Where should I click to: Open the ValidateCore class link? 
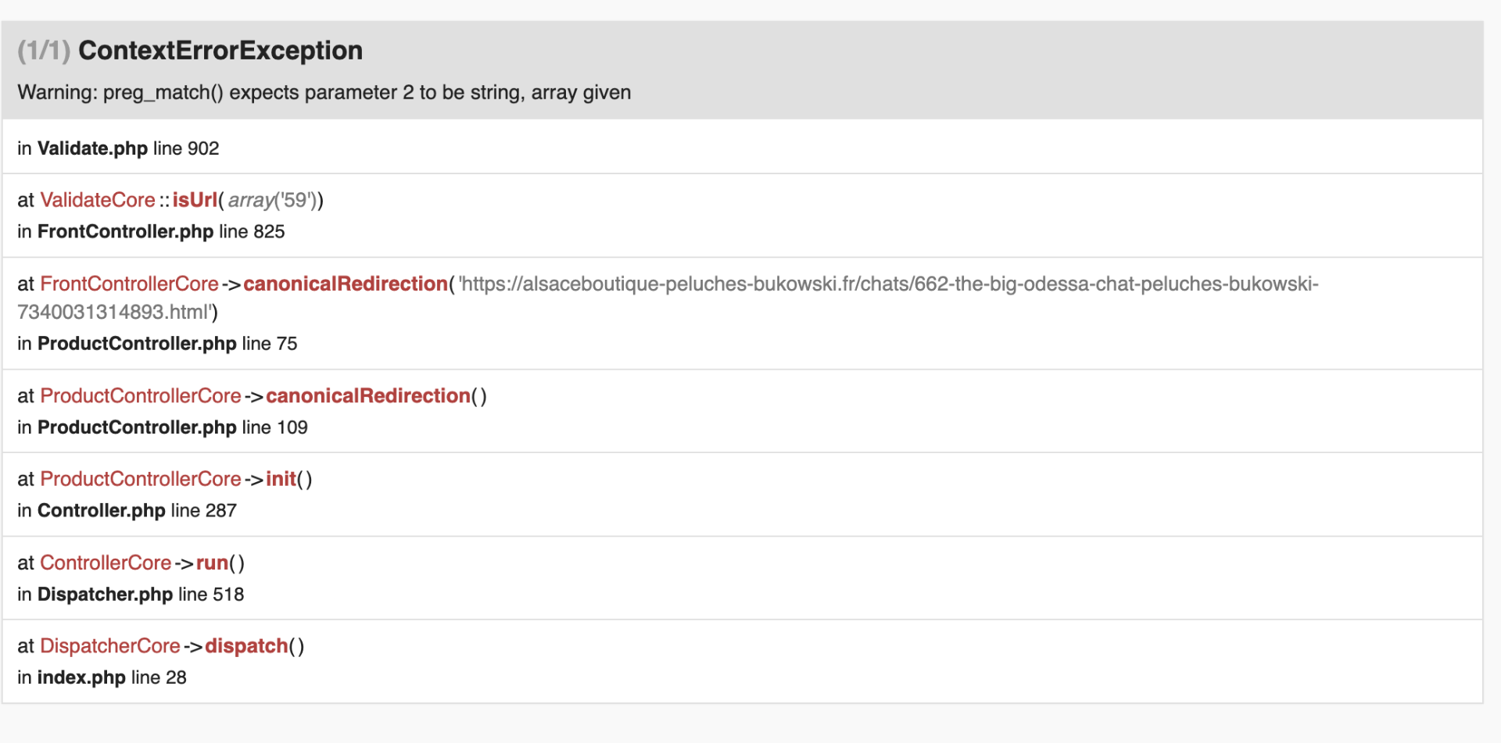click(98, 200)
